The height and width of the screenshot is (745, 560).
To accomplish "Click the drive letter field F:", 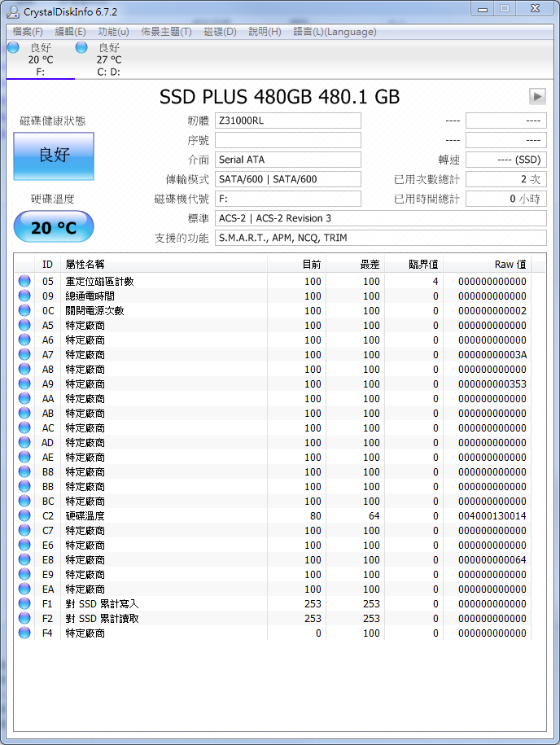I will [x=288, y=199].
